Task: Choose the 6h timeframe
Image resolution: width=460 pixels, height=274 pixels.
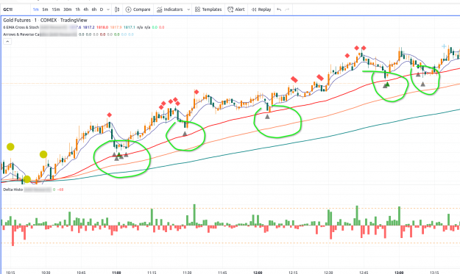Action: click(x=94, y=10)
